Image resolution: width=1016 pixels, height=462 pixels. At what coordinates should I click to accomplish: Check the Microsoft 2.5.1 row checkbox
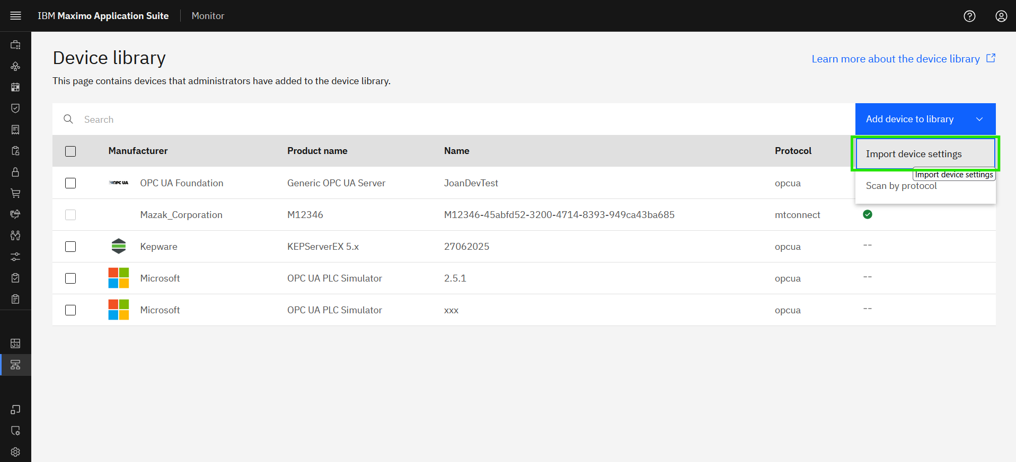click(x=70, y=278)
